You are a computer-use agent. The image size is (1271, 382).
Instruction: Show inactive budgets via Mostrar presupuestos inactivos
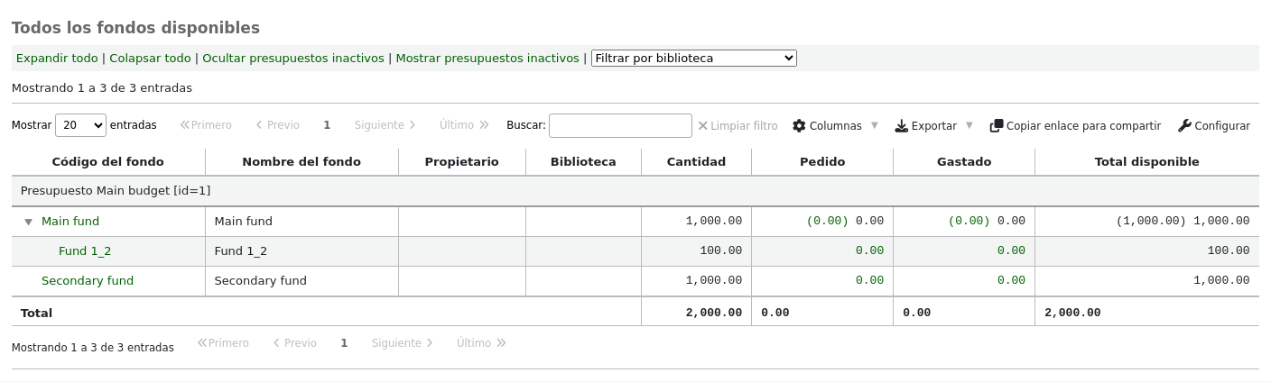coord(487,59)
